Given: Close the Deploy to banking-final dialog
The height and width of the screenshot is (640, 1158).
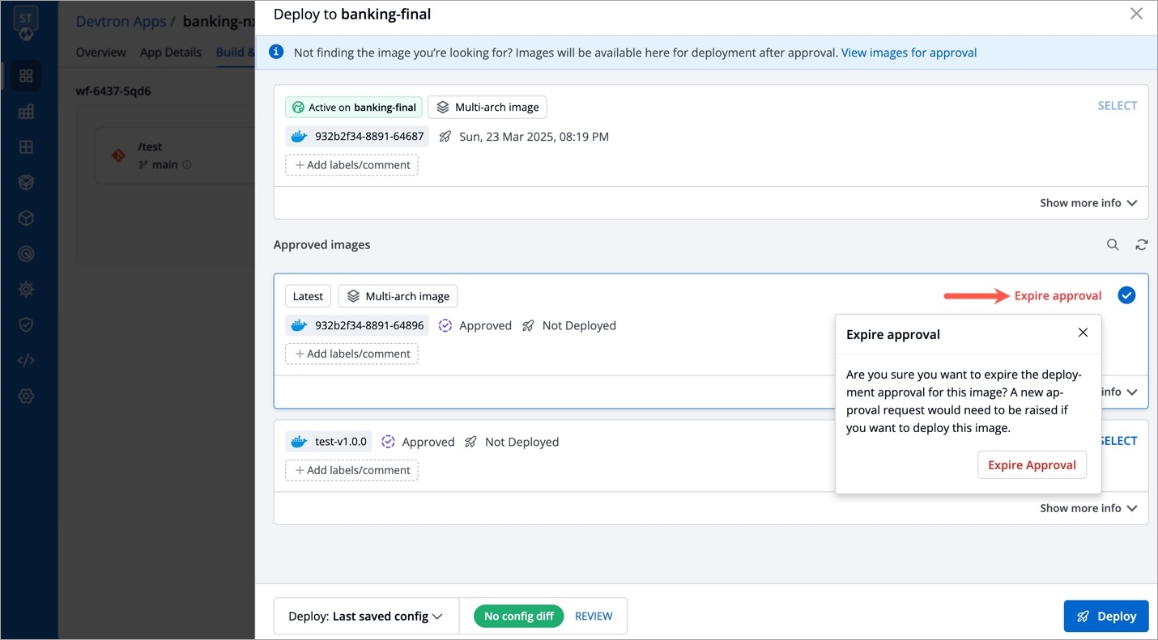Looking at the screenshot, I should click(1136, 14).
